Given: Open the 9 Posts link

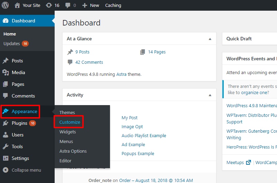Looking at the screenshot, I should click(x=82, y=52).
